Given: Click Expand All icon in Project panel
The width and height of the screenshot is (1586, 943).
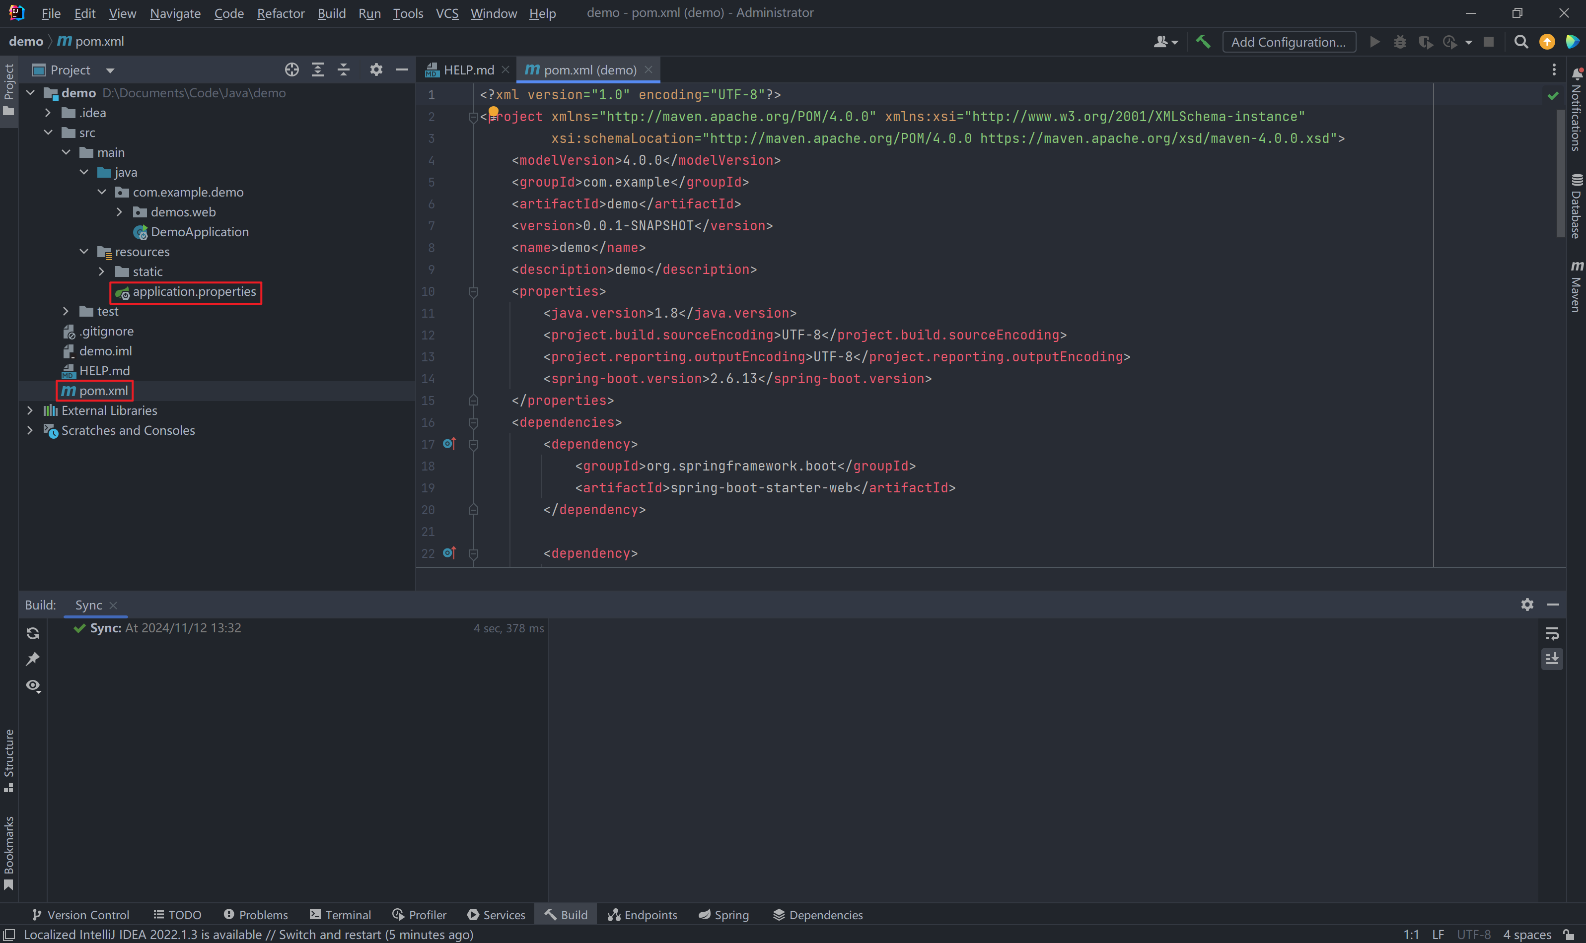Looking at the screenshot, I should pos(318,70).
